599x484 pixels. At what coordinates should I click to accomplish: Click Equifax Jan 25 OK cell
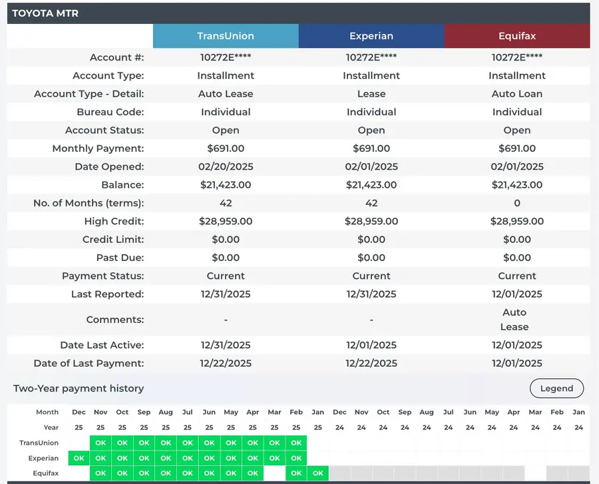(318, 473)
